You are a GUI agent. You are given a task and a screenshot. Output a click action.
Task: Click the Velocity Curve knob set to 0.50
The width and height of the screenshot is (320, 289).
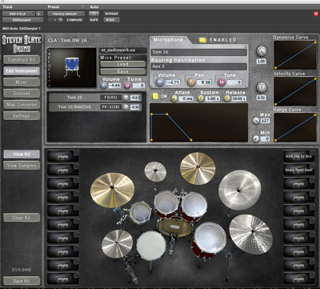(262, 87)
